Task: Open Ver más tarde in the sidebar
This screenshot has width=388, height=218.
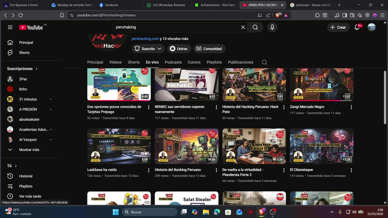Action: (29, 196)
